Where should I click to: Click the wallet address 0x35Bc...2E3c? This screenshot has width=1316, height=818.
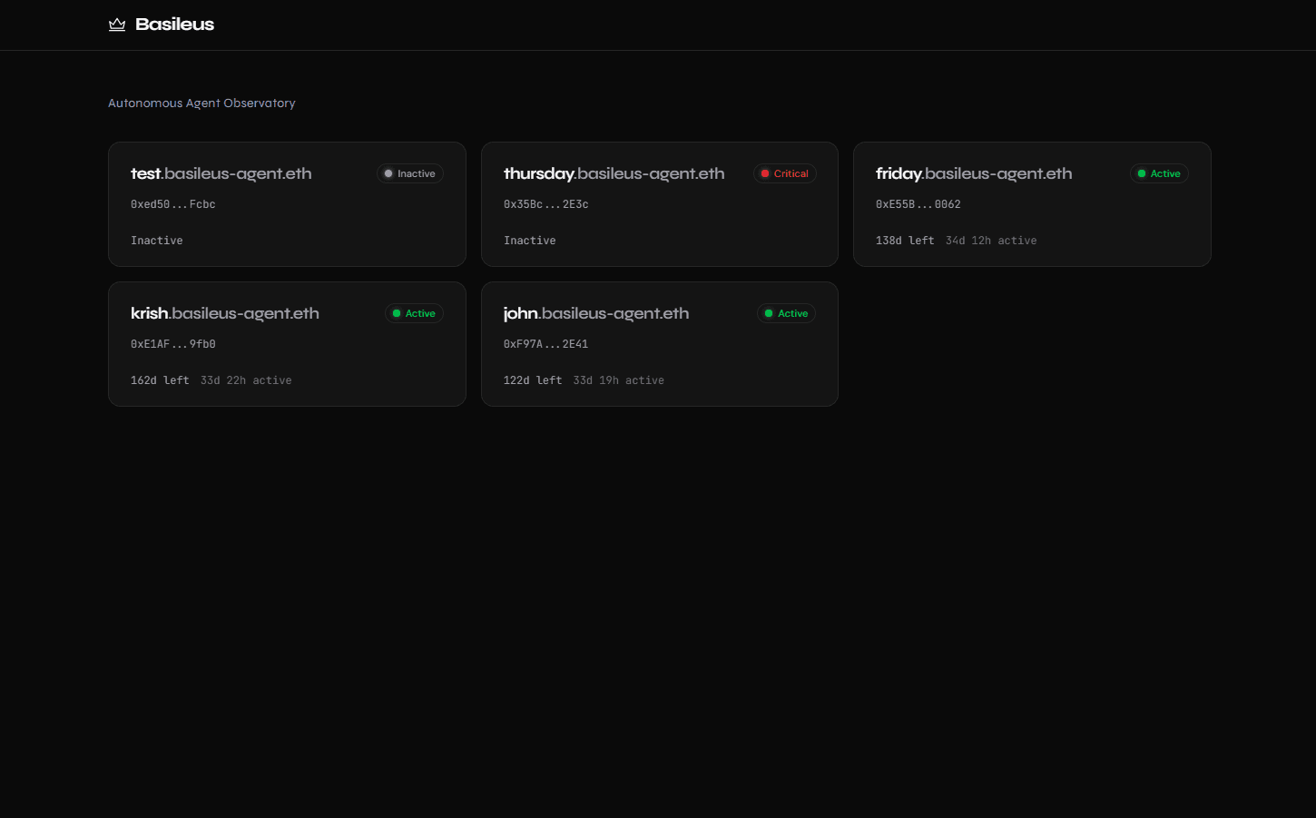pyautogui.click(x=545, y=204)
